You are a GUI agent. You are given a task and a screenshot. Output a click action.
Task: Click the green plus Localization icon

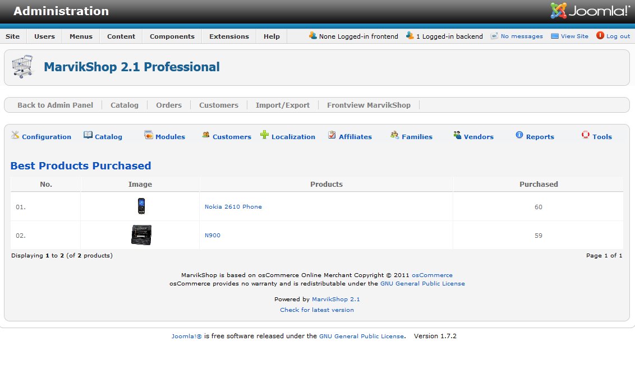(x=264, y=135)
